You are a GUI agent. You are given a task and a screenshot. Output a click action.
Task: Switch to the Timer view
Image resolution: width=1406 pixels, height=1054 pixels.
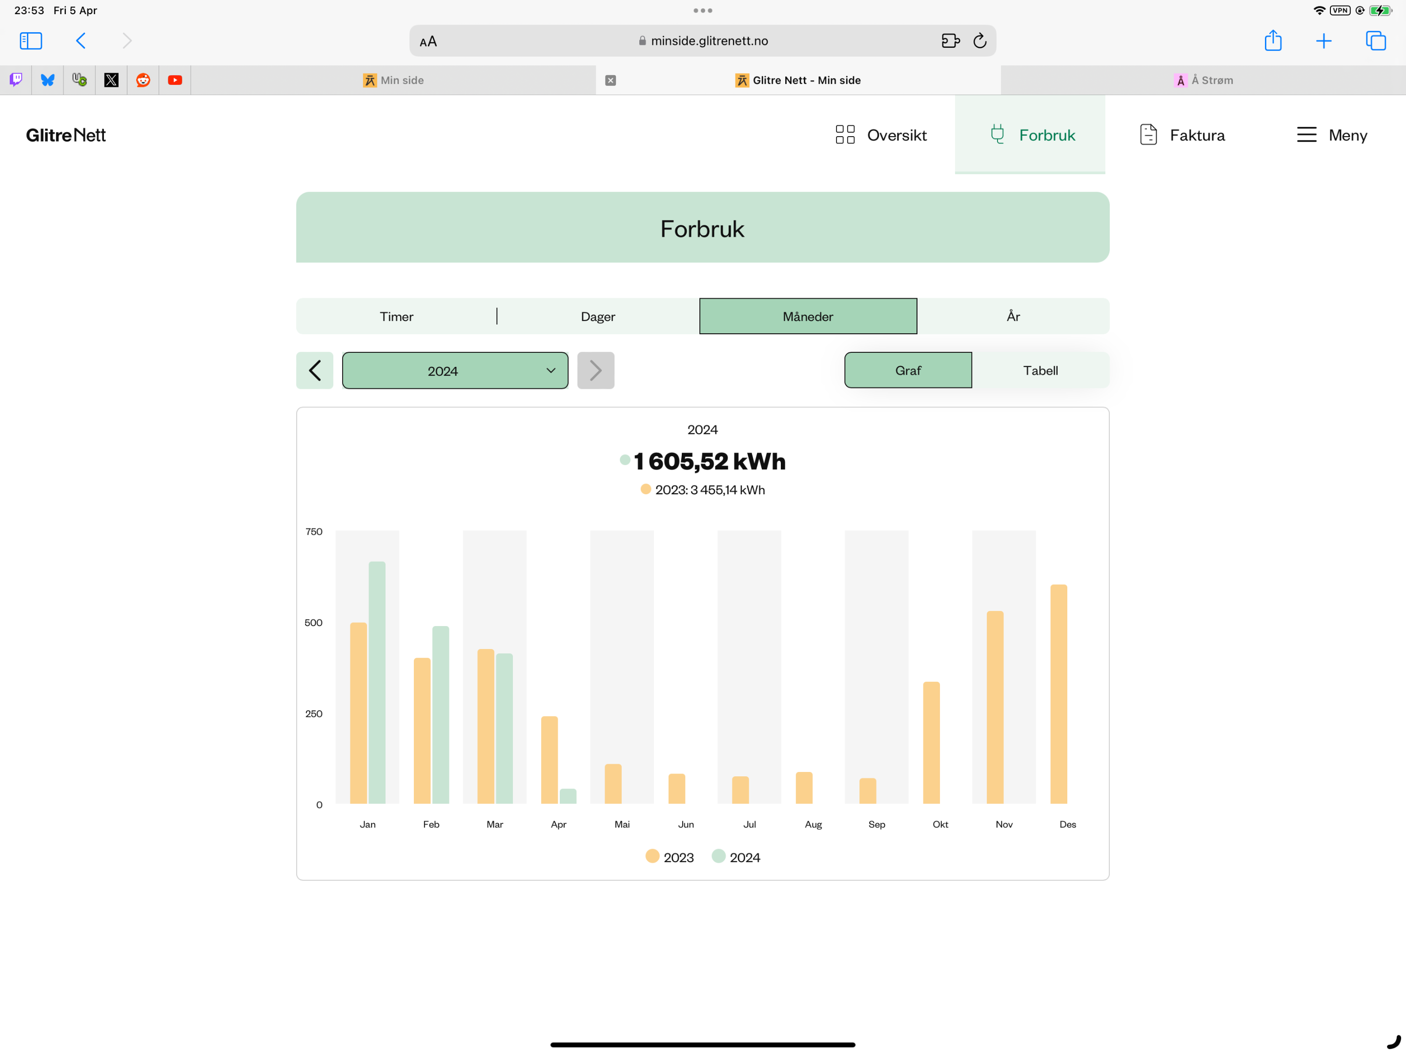(x=397, y=316)
